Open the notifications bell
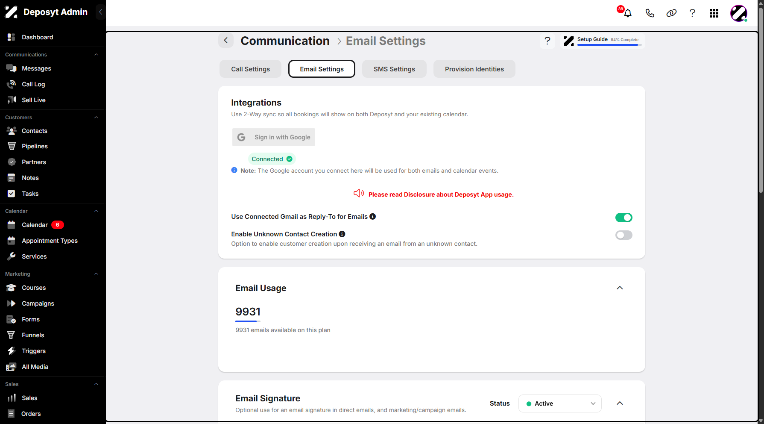This screenshot has width=764, height=424. (627, 13)
